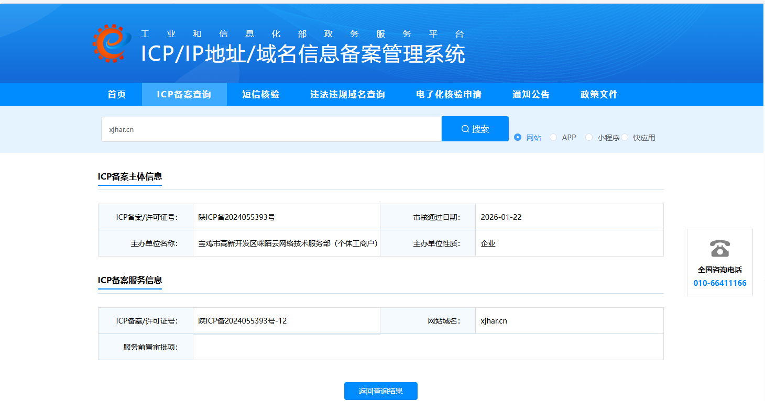
Task: Click the ICP/IP地址/域名信息备案管理系统 title
Action: (x=303, y=54)
